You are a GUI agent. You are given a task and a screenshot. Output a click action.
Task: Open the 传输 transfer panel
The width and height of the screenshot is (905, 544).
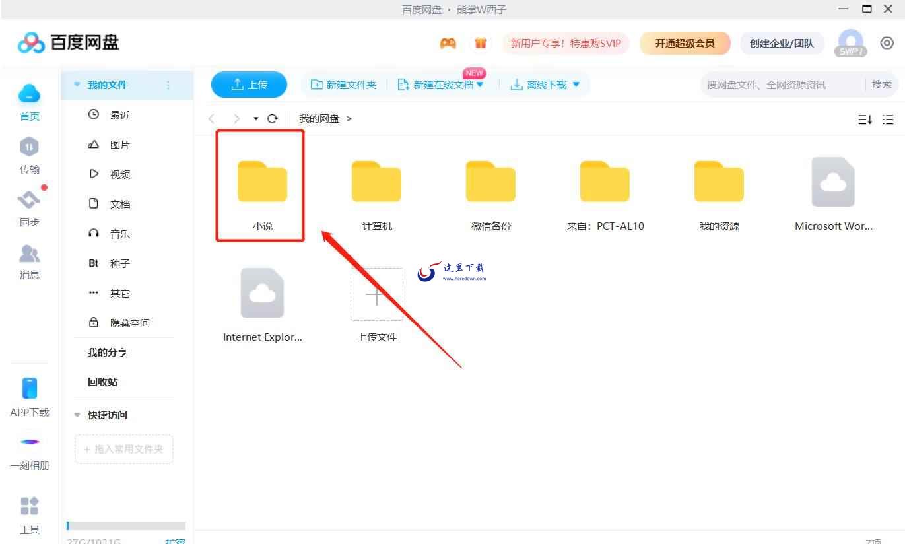[x=29, y=156]
